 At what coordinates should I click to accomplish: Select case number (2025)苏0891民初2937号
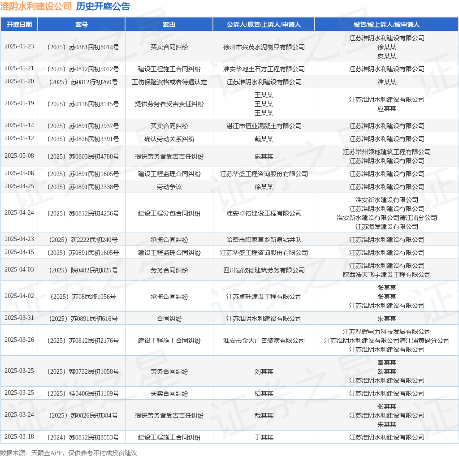[x=83, y=126]
